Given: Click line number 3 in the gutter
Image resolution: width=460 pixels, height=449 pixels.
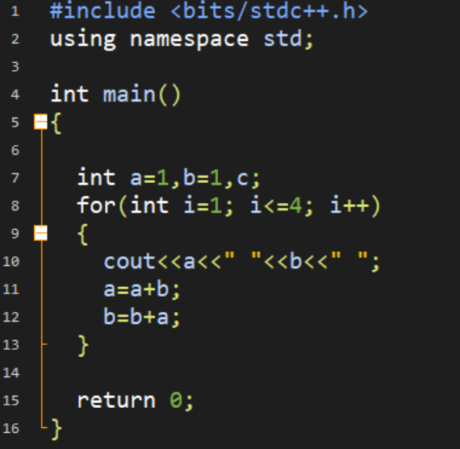Looking at the screenshot, I should (x=15, y=67).
